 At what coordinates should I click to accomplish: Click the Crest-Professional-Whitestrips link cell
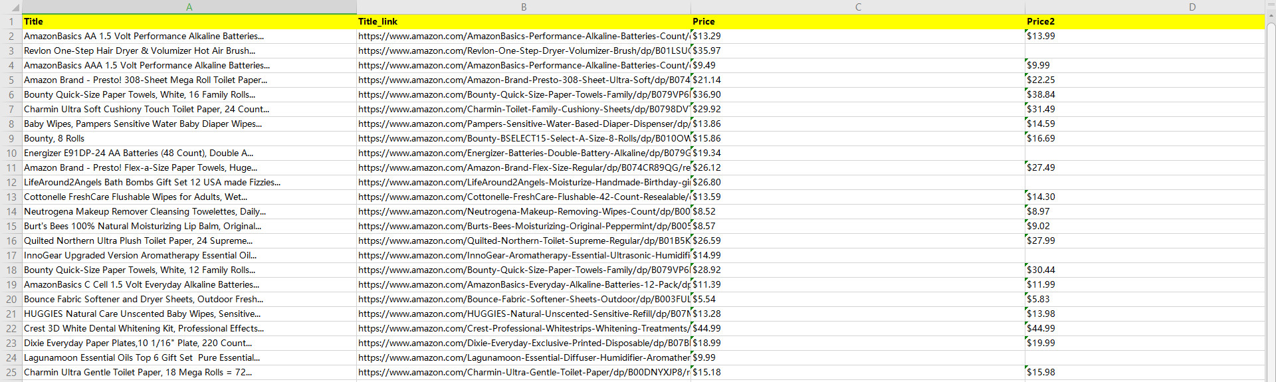[524, 328]
